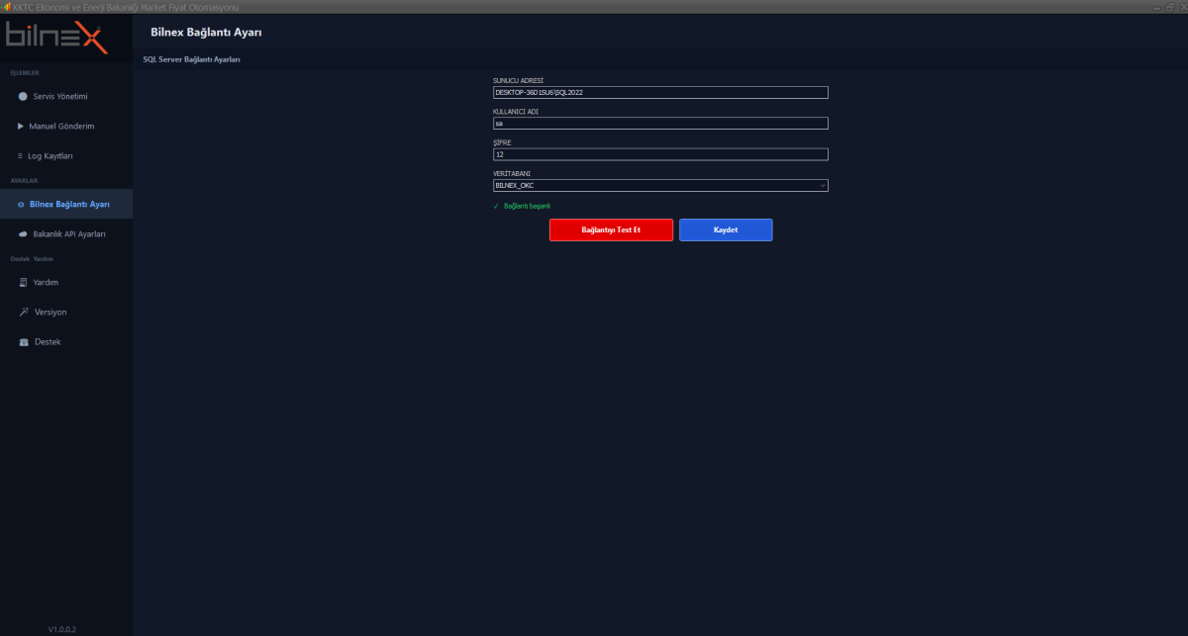
Task: Click the cloud icon for Bakanlık API Ayarları
Action: (23, 234)
